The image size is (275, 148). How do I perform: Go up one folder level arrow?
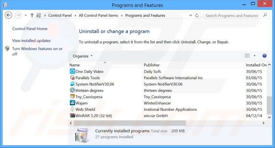pyautogui.click(x=32, y=15)
